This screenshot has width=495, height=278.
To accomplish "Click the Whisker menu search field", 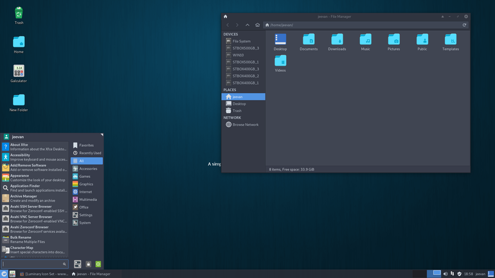I will coord(35,264).
